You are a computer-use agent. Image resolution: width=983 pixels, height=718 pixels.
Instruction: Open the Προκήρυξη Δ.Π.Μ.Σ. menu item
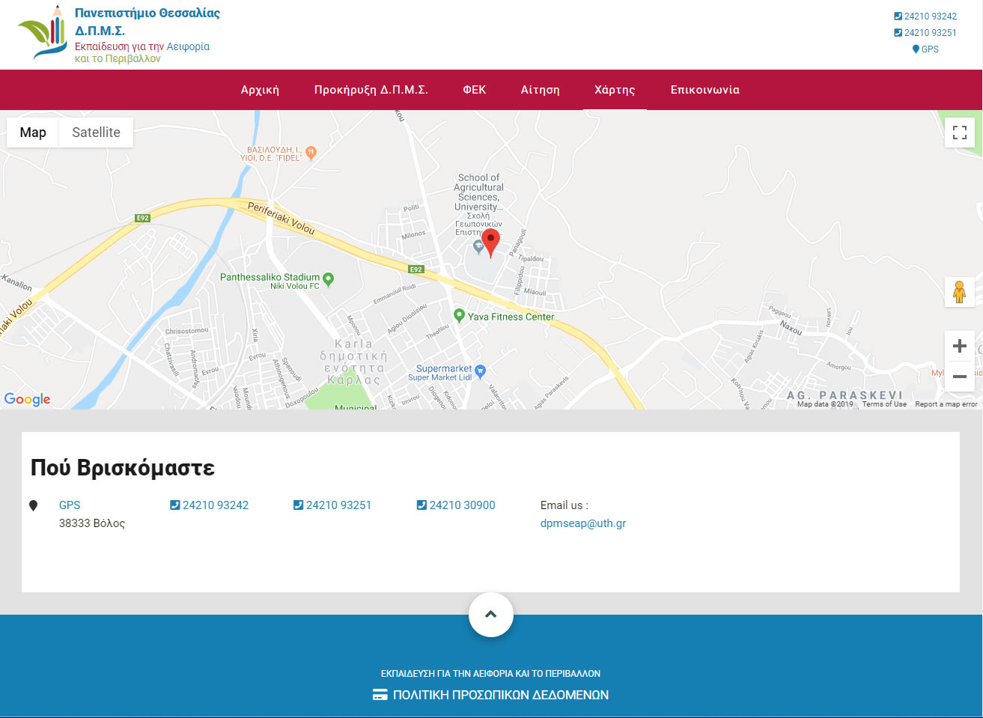point(371,90)
